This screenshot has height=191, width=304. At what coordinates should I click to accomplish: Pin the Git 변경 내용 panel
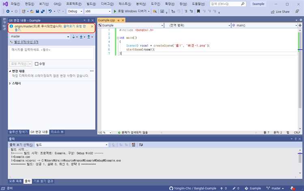[89, 20]
